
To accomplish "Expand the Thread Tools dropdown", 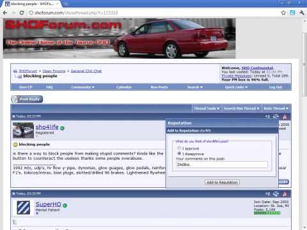I will 207,109.
